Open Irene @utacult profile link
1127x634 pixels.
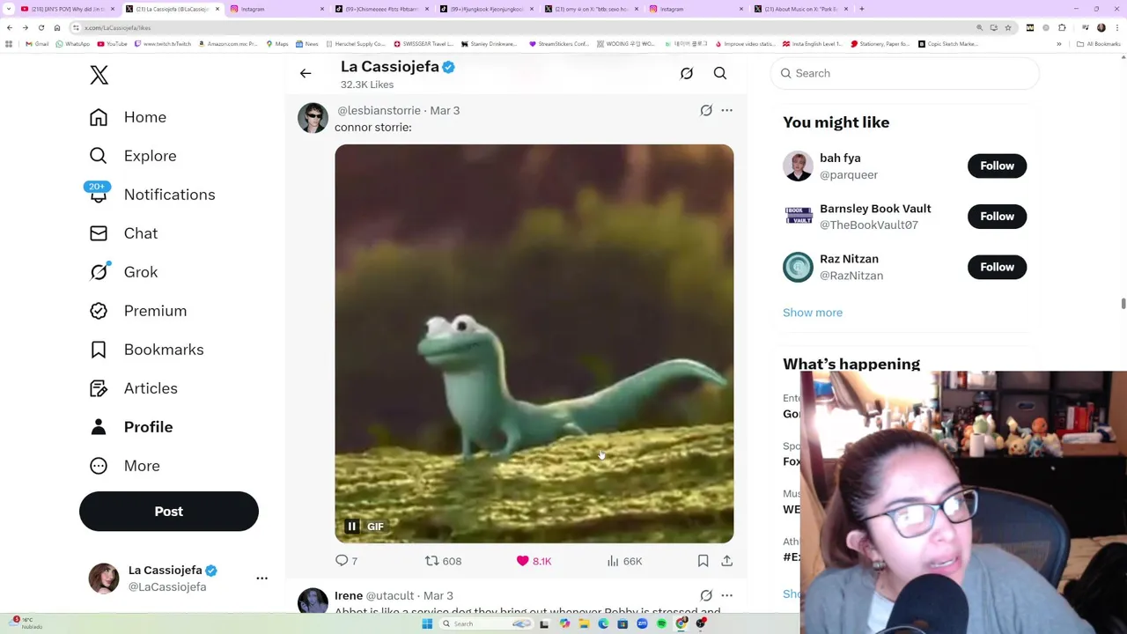(x=374, y=596)
